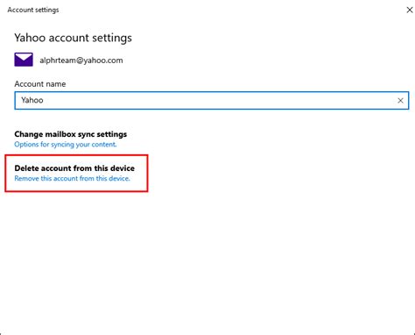Click the purple Yahoo mail envelope icon

tap(24, 60)
